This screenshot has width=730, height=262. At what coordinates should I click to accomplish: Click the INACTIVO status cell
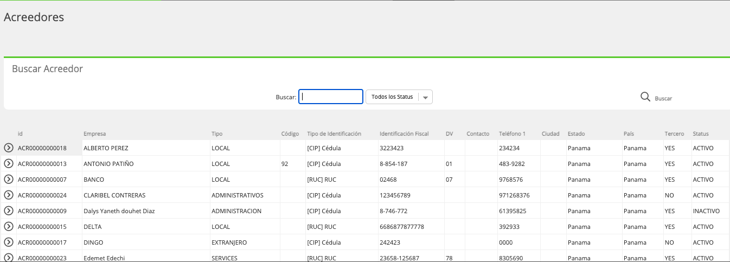(x=709, y=210)
